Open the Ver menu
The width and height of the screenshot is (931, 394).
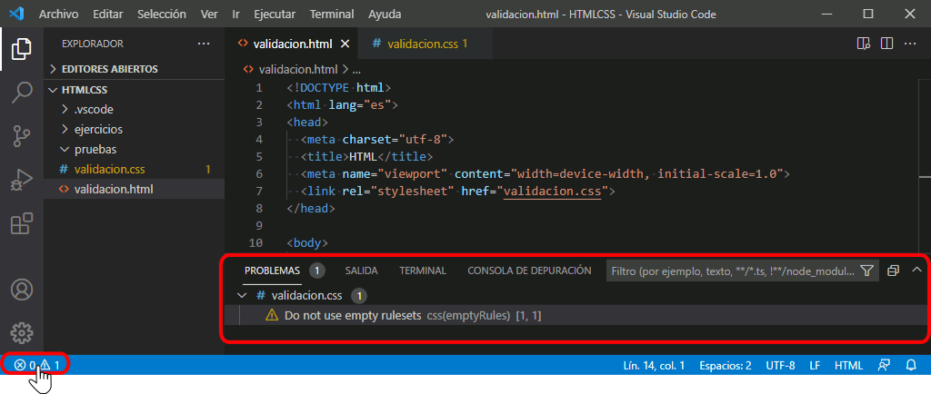point(209,14)
